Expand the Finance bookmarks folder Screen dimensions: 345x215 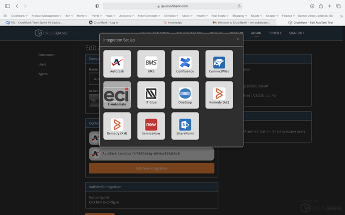[288, 16]
